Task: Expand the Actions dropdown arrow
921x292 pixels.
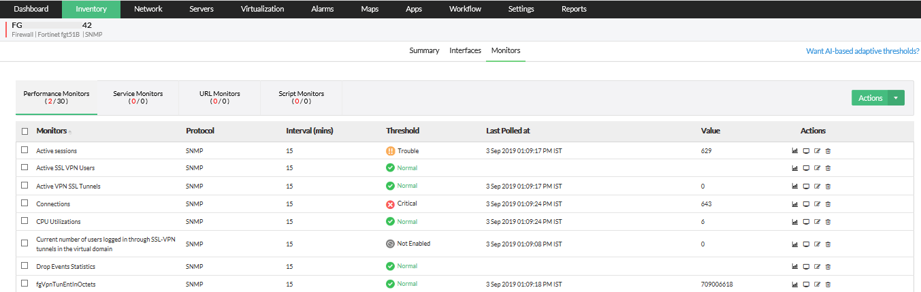Action: (x=896, y=98)
